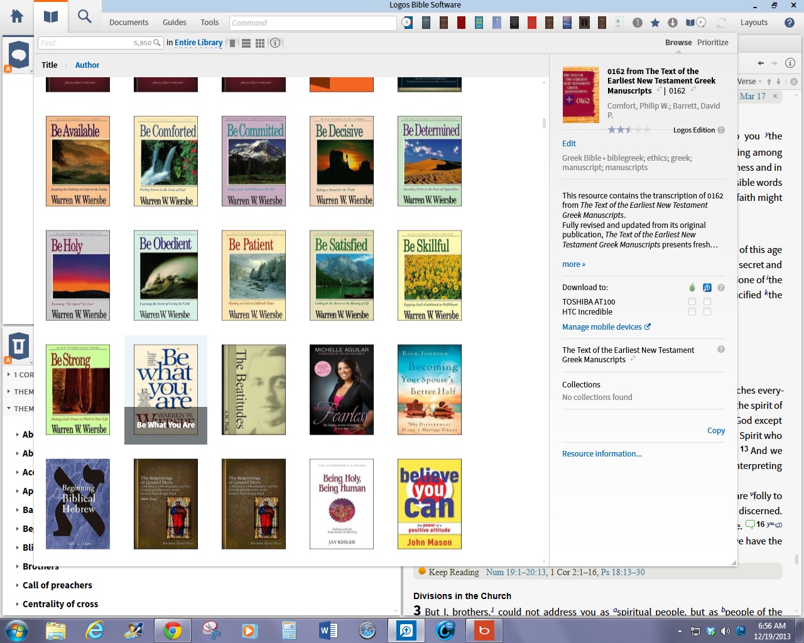Click the sync refresh icon in toolbar
The image size is (804, 643).
[x=721, y=23]
